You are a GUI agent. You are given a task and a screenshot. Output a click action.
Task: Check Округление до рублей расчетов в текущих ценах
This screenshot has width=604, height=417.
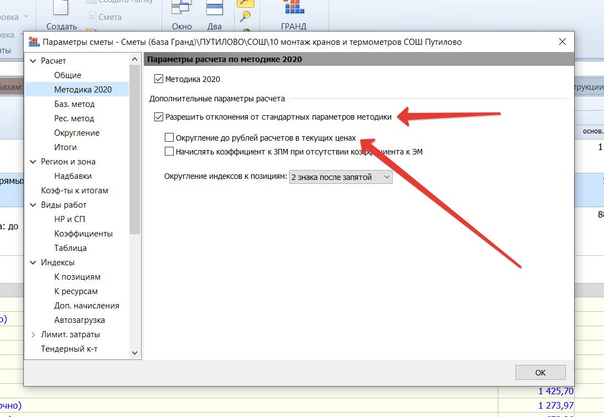[169, 137]
